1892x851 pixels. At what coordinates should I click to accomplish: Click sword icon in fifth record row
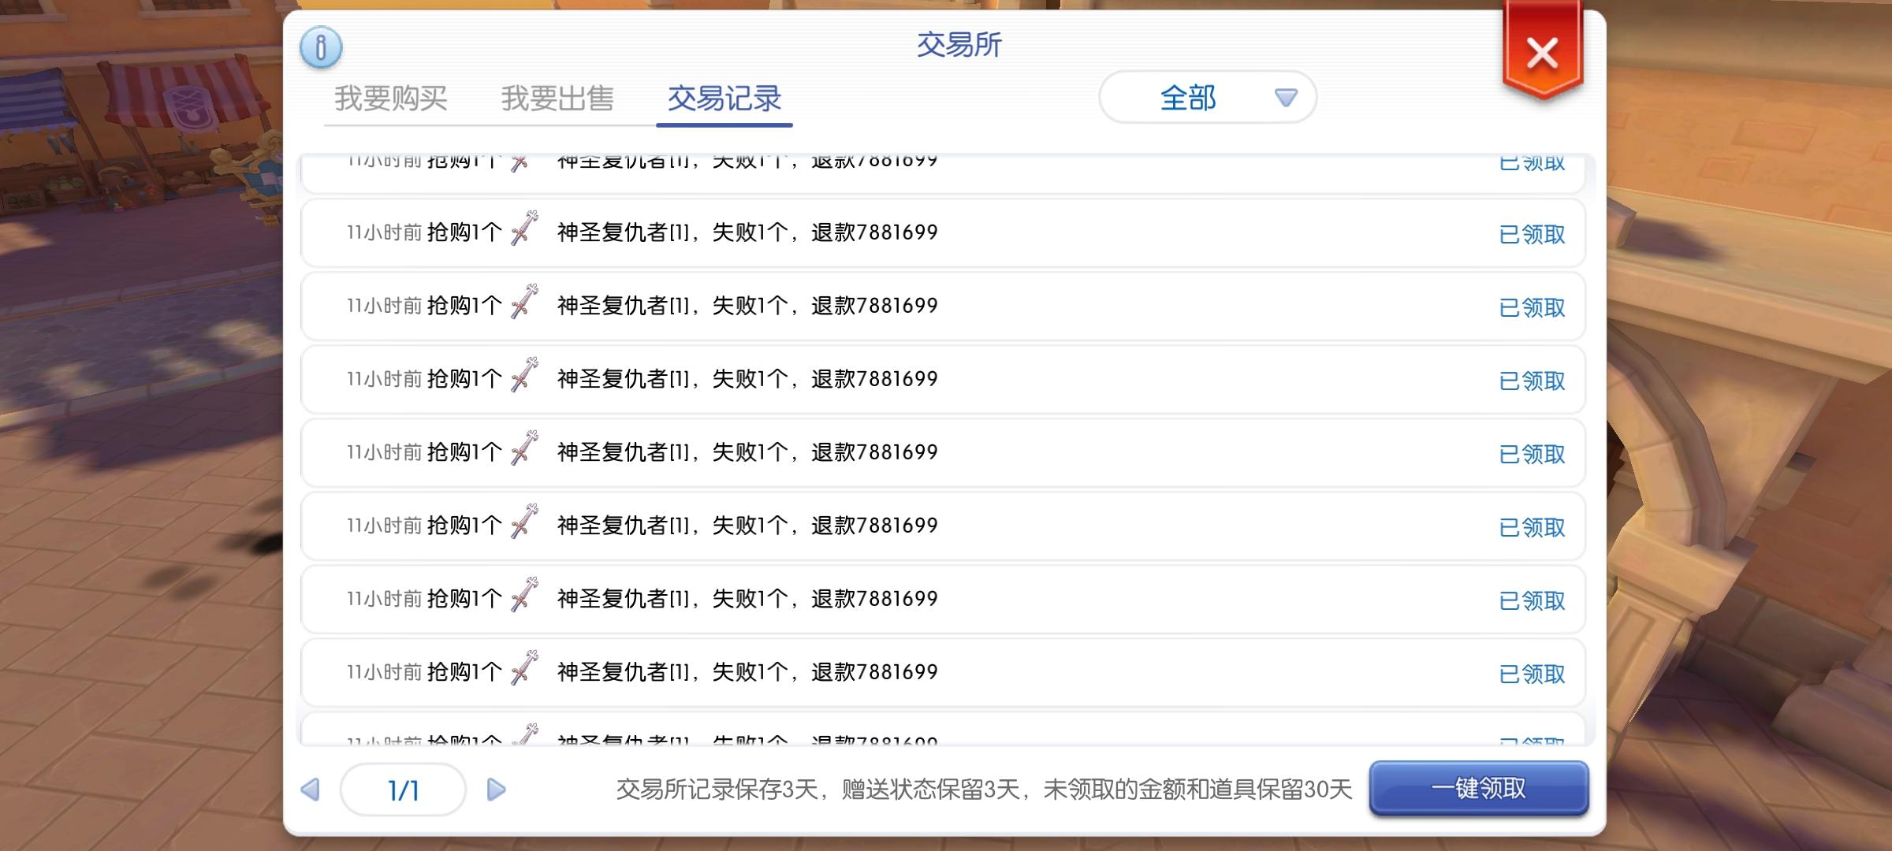click(524, 448)
